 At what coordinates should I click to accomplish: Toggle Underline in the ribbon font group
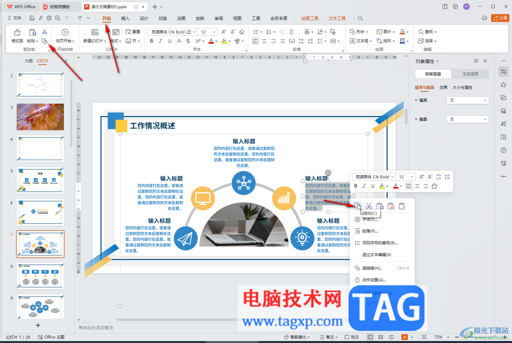pyautogui.click(x=170, y=41)
